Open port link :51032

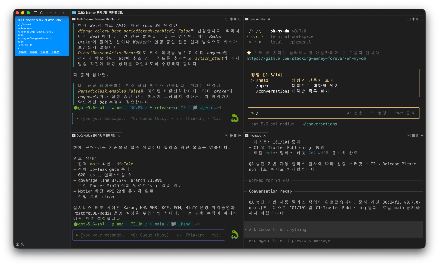coord(55,52)
